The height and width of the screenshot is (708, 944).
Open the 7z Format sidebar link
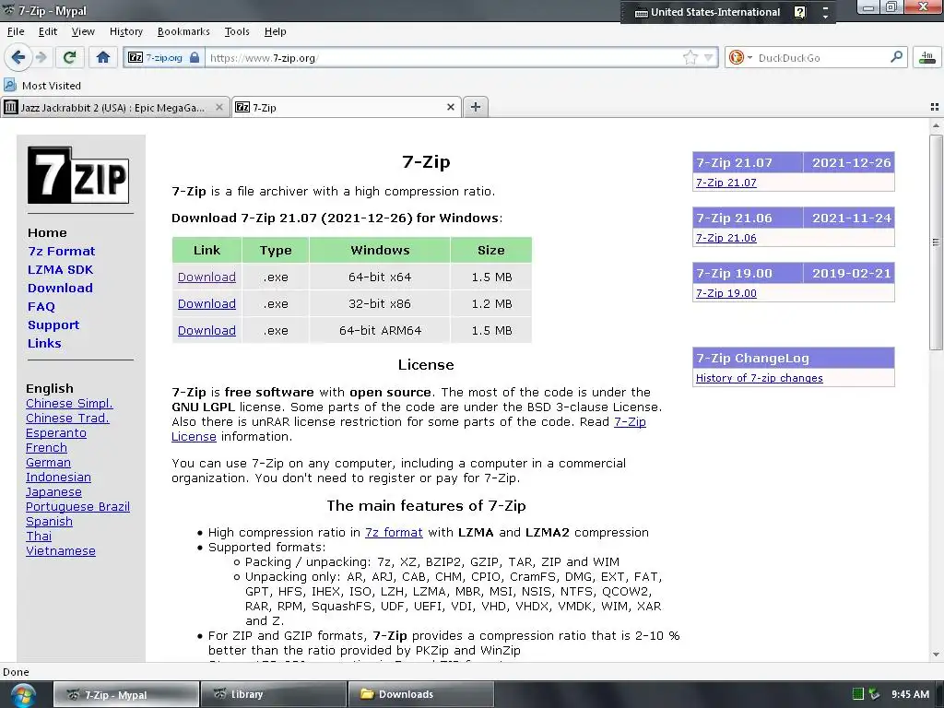coord(62,251)
